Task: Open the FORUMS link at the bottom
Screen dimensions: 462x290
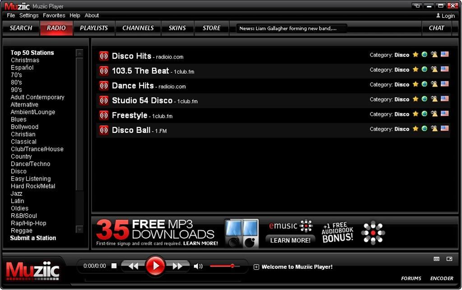Action: 411,278
